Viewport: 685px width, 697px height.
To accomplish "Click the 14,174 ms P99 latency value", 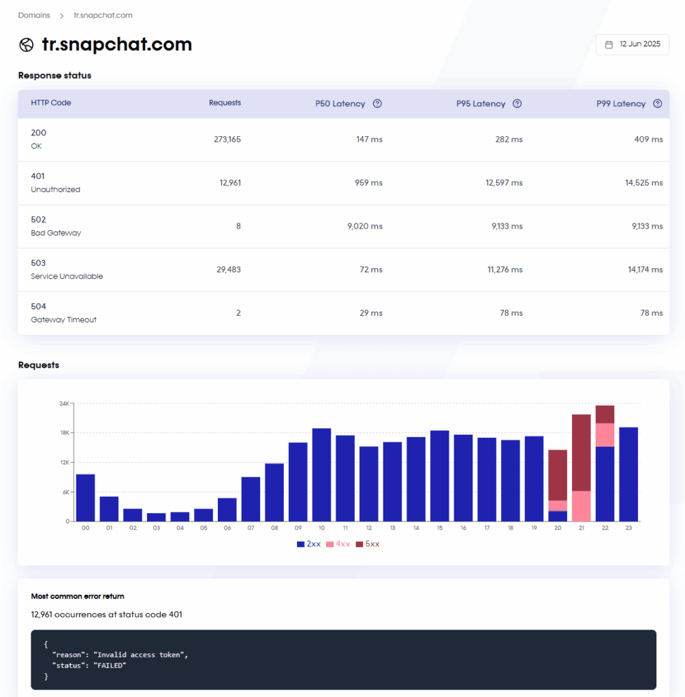I will [646, 270].
